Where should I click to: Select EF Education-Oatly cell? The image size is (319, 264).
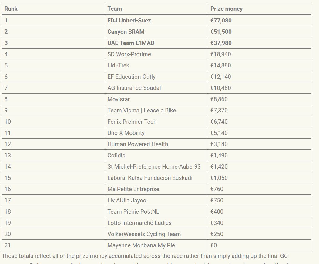click(156, 77)
